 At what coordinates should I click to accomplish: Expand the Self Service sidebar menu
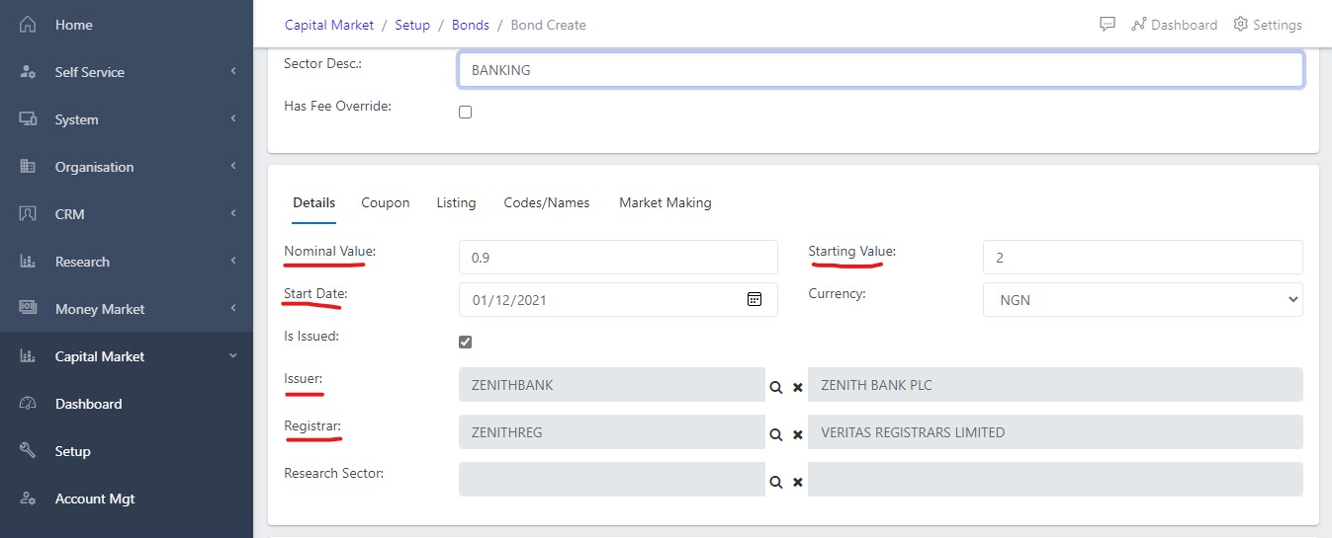127,72
